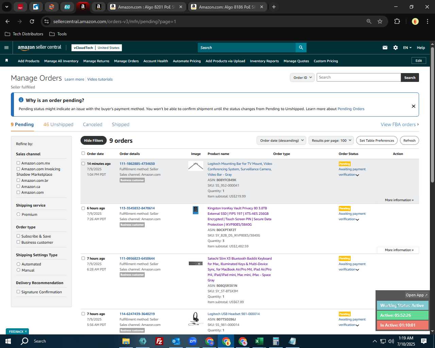
Task: Click the search magnifier button
Action: pos(301,48)
